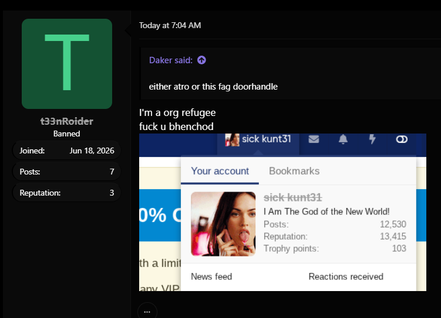Open the News feed link
441x318 pixels.
coord(211,276)
